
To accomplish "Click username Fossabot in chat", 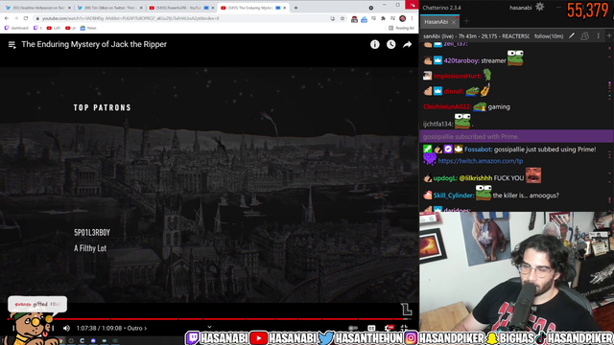I will 478,149.
